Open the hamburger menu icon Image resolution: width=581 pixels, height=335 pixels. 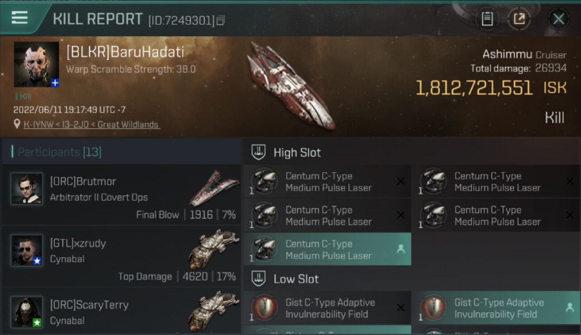(x=19, y=18)
